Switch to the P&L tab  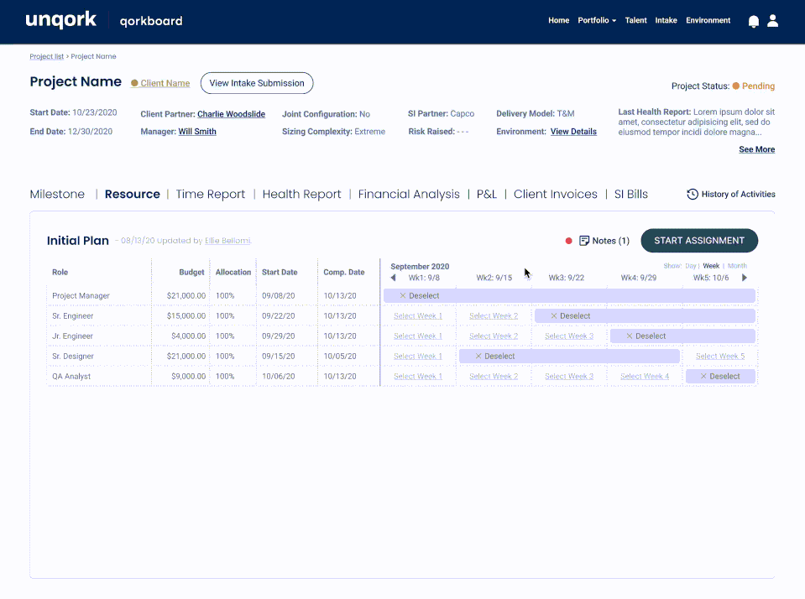click(x=487, y=194)
